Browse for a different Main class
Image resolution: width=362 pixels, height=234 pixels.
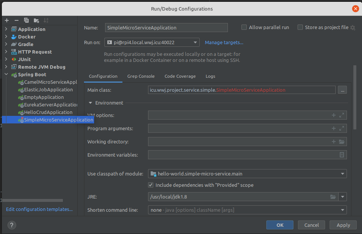tap(342, 90)
